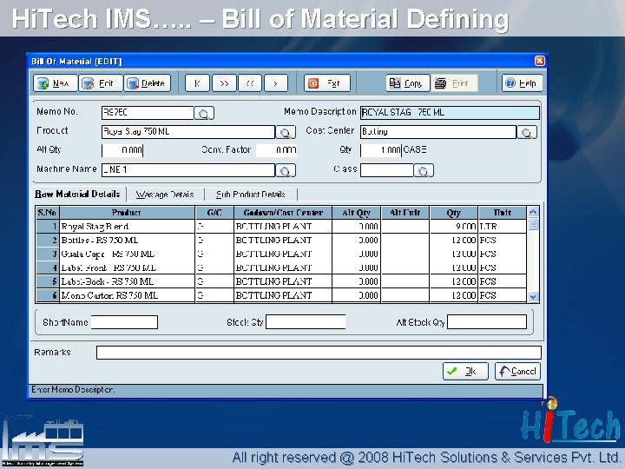Image resolution: width=625 pixels, height=469 pixels.
Task: Click the Ok button
Action: point(465,372)
